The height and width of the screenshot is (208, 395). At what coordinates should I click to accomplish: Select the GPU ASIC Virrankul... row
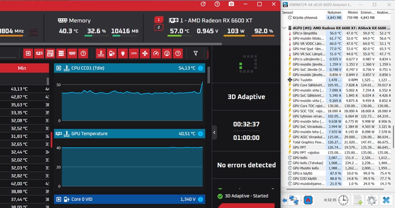[339, 137]
